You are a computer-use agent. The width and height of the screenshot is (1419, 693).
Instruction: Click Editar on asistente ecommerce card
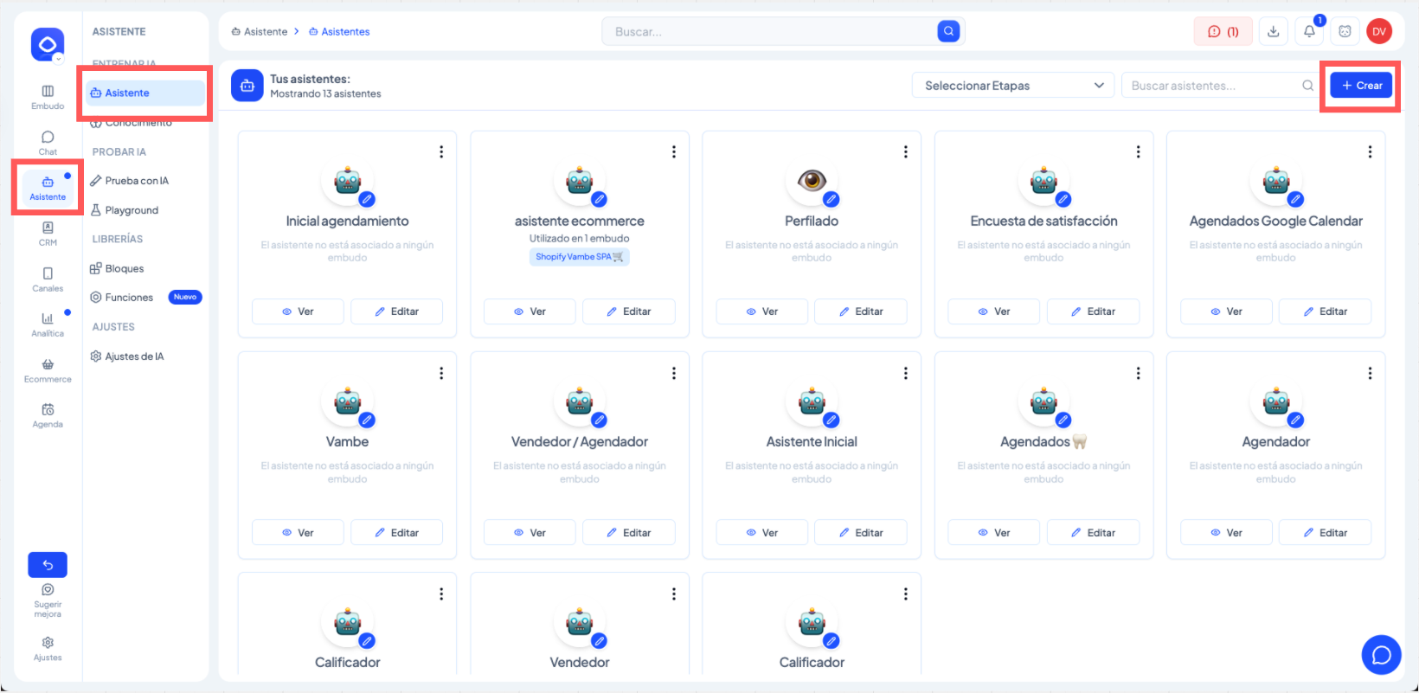[628, 311]
